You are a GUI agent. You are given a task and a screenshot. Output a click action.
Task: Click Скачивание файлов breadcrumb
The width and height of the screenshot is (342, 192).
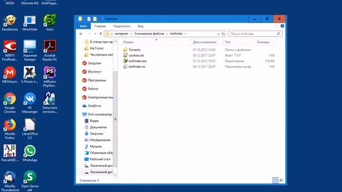coord(149,34)
